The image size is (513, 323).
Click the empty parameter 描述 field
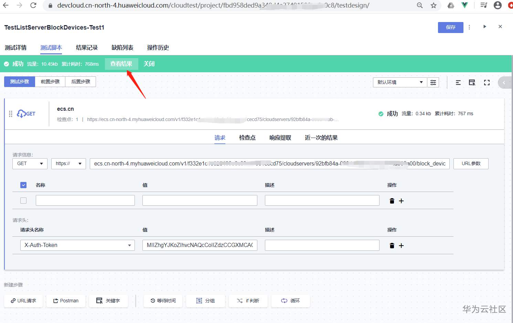(322, 201)
